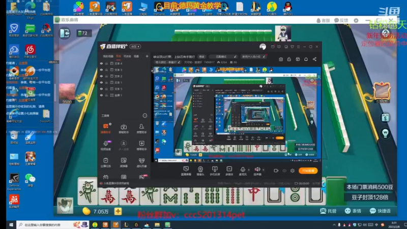Open the 主播任务 task tool
This screenshot has width=407, height=229.
pyautogui.click(x=106, y=162)
